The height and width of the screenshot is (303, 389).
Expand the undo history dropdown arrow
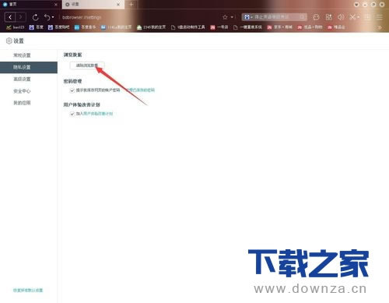pos(53,17)
